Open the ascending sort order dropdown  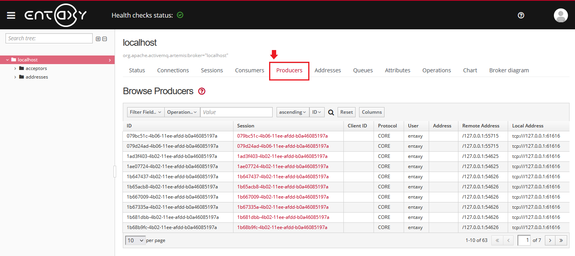click(292, 112)
